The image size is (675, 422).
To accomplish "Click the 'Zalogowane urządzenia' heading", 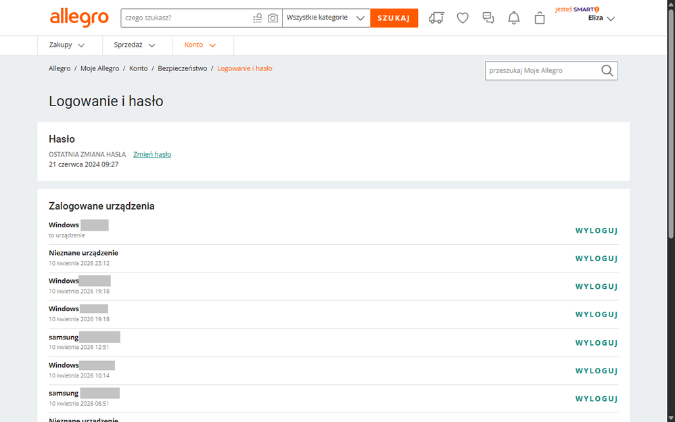I will click(101, 206).
